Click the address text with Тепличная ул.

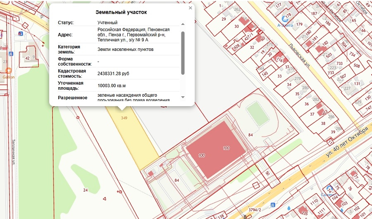click(x=134, y=35)
